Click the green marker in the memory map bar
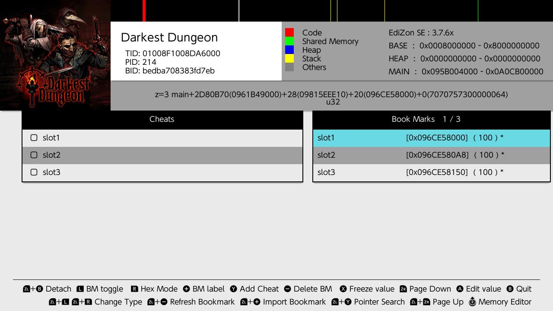The width and height of the screenshot is (553, 311). [x=478, y=11]
